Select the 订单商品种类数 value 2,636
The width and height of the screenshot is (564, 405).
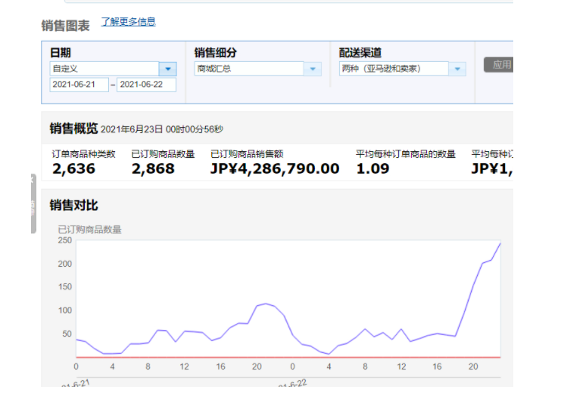73,168
